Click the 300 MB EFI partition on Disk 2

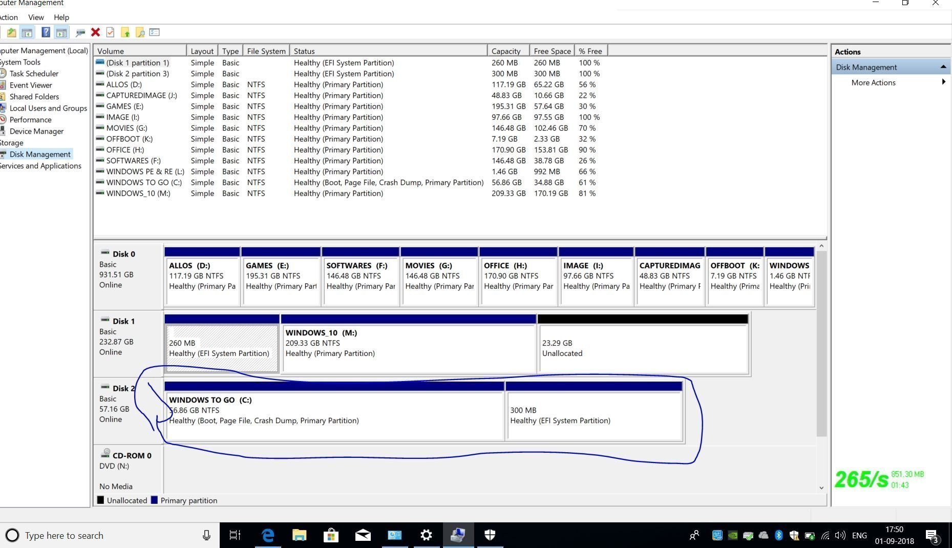point(594,411)
